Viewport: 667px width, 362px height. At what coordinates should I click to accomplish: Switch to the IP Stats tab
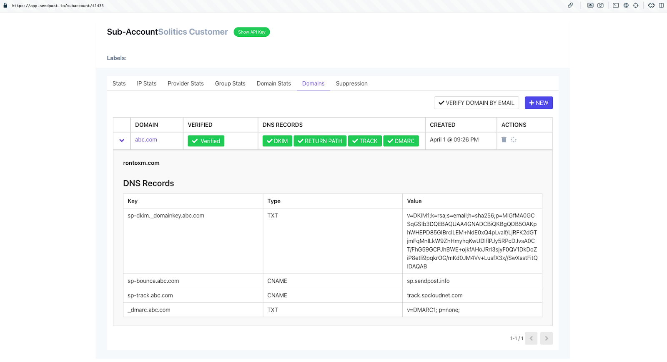[x=147, y=83]
